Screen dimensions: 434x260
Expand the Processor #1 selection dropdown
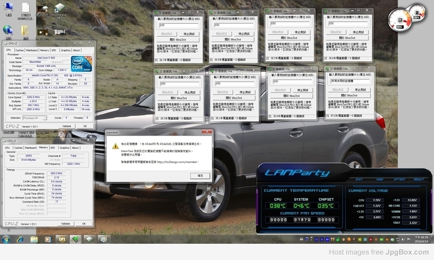click(37, 118)
